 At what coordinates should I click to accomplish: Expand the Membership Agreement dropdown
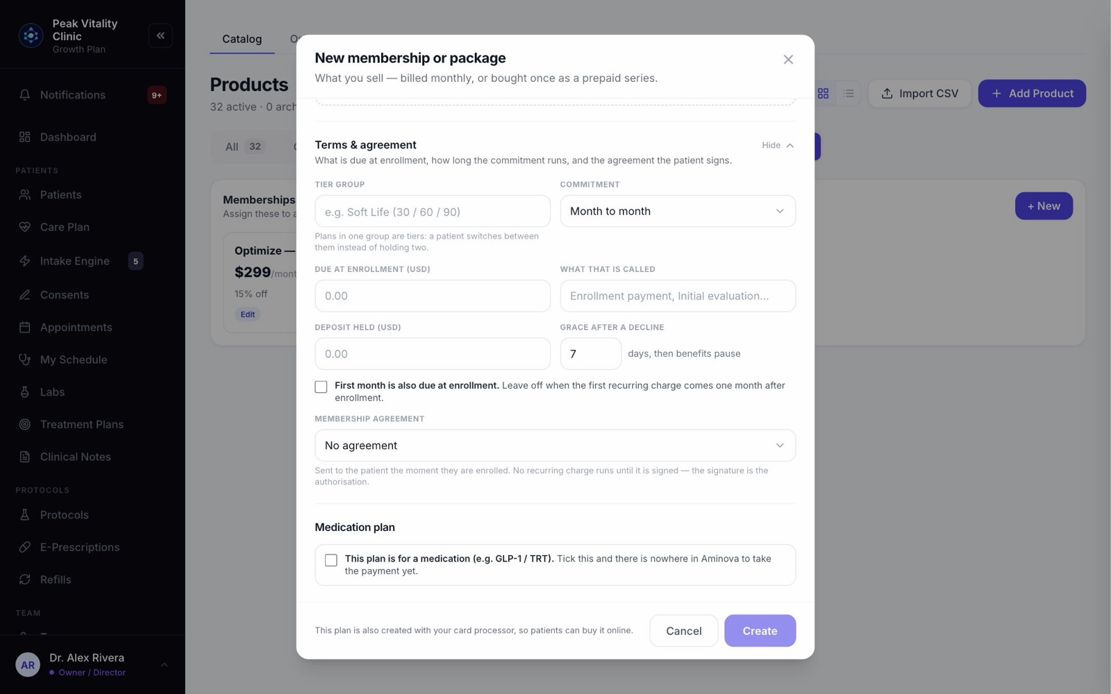click(555, 446)
